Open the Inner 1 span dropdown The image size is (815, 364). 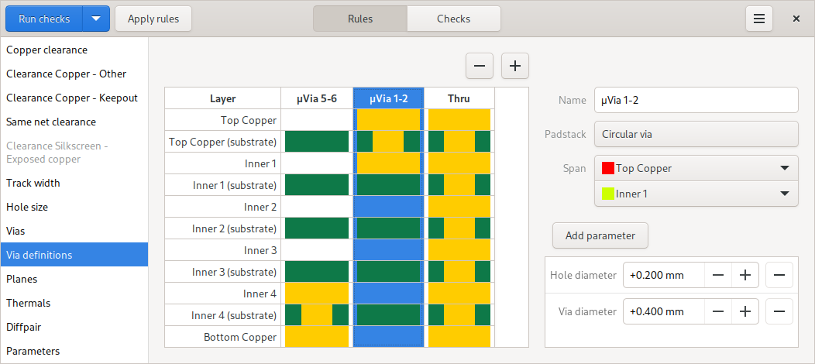pyautogui.click(x=696, y=194)
